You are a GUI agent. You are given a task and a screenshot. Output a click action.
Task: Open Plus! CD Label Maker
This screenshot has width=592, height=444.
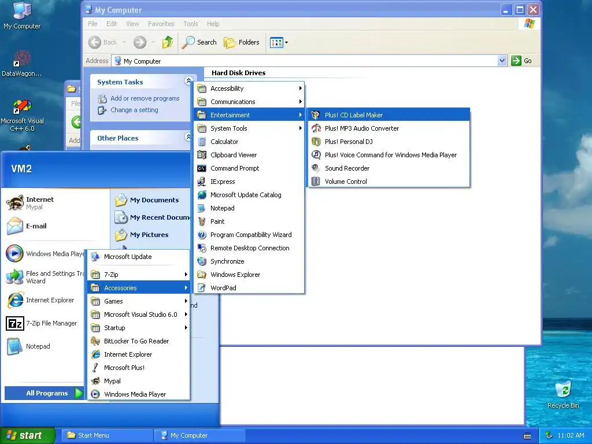click(x=389, y=115)
